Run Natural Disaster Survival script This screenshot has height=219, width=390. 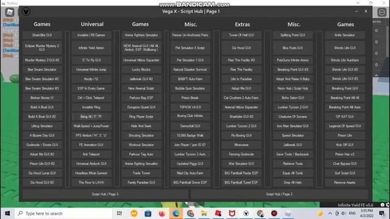tap(190, 69)
